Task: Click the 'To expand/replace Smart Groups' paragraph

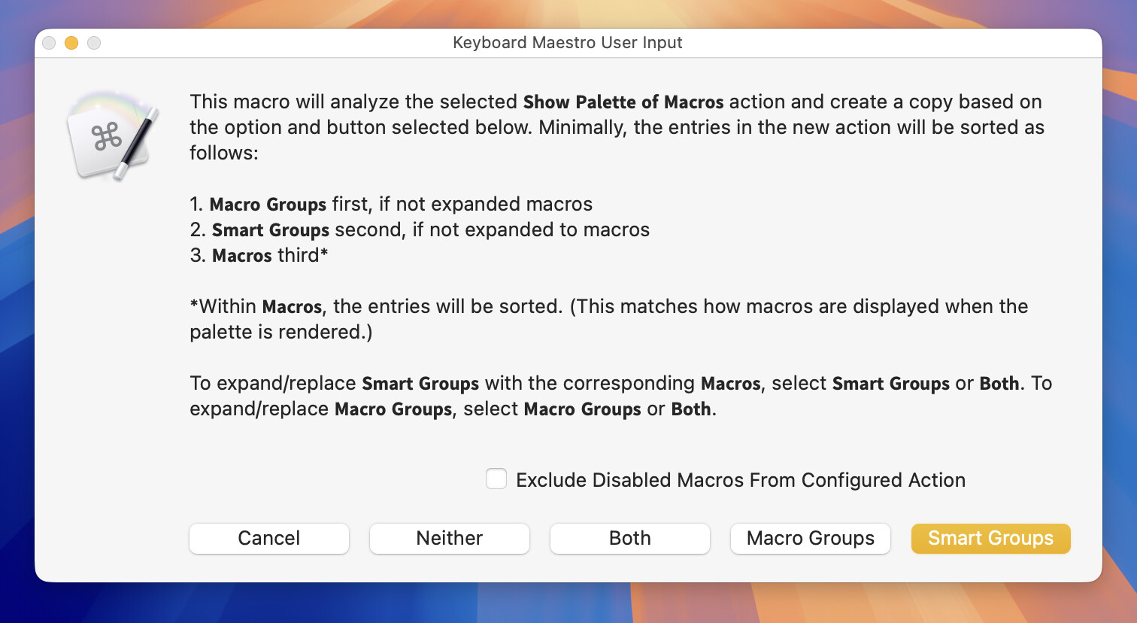Action: pos(620,396)
